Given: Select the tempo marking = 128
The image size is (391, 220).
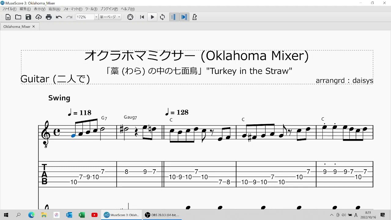Looking at the screenshot, I should coord(177,112).
